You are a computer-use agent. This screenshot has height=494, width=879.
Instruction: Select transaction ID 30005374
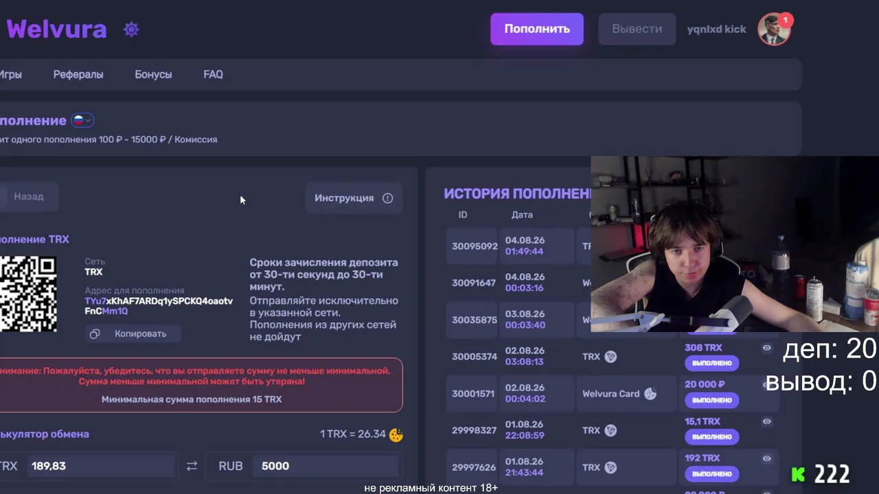(475, 357)
